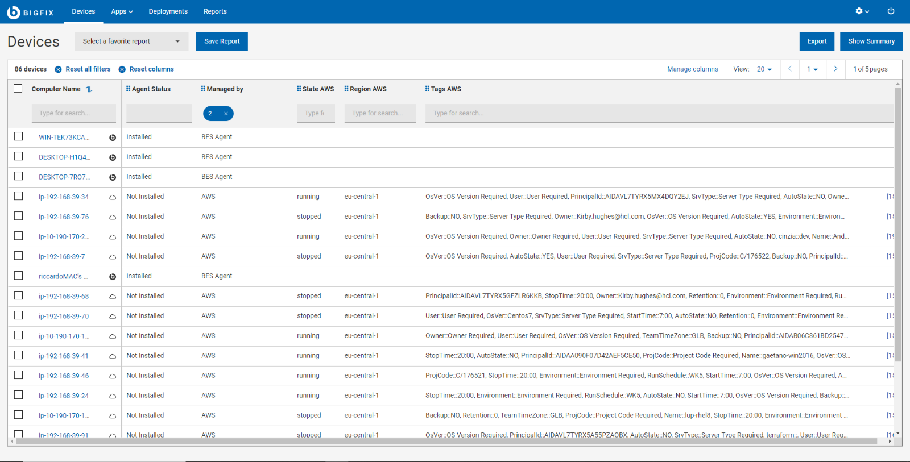Click the Agent Status column drag handle
The image size is (910, 462).
coord(129,89)
